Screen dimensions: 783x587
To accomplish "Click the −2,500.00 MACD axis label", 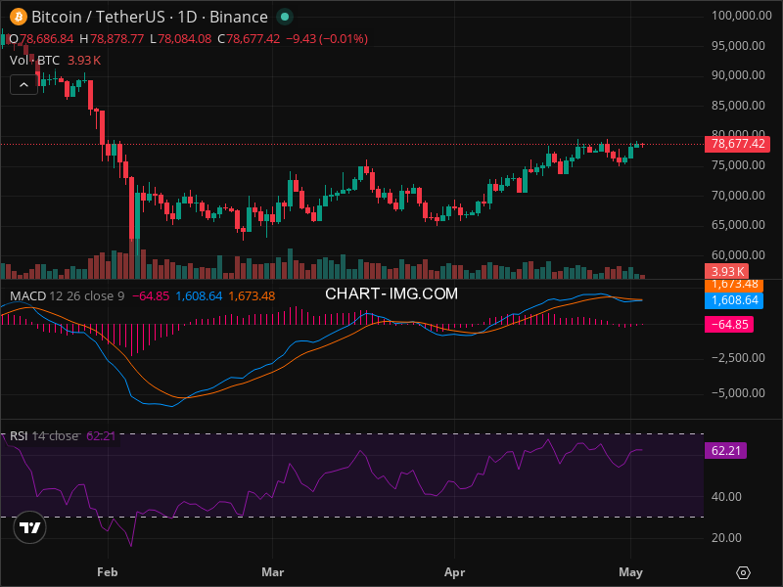I will point(738,358).
